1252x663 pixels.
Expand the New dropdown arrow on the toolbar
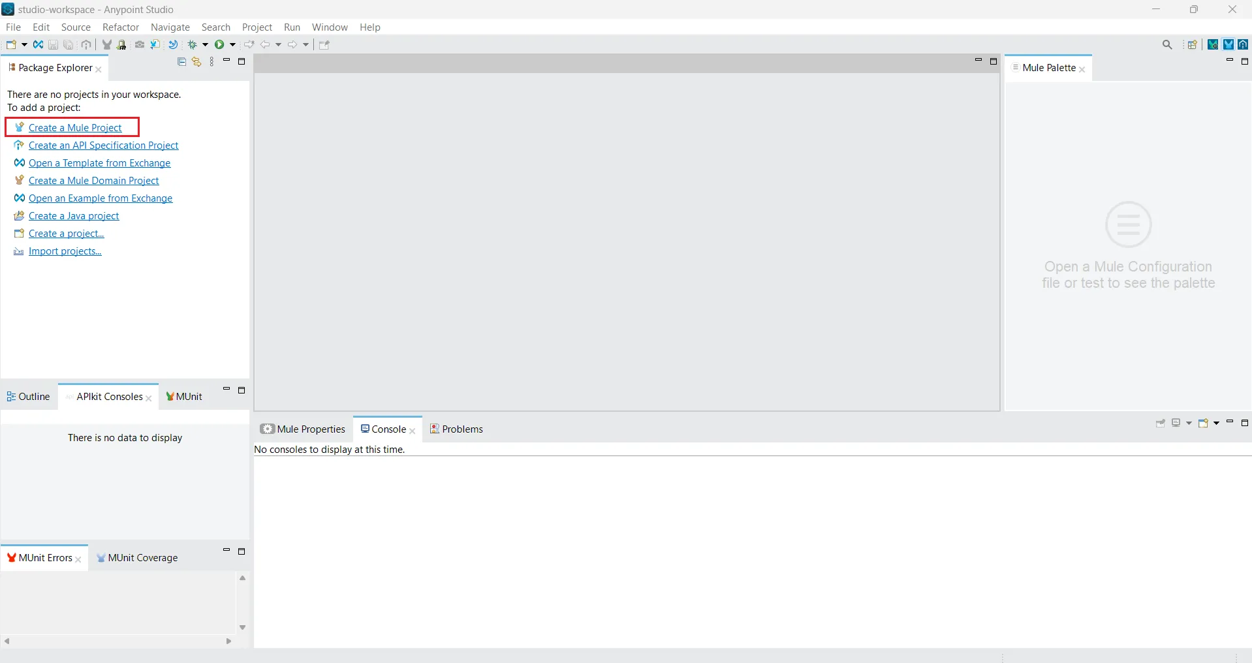pos(24,44)
